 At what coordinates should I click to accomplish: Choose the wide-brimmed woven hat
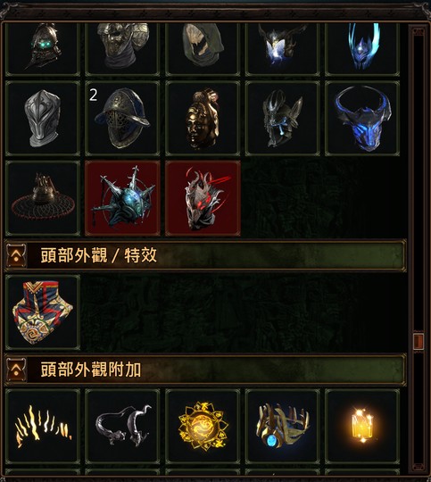(43, 198)
